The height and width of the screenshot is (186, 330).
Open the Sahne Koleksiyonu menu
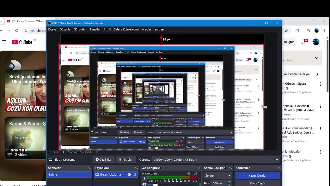(x=126, y=29)
